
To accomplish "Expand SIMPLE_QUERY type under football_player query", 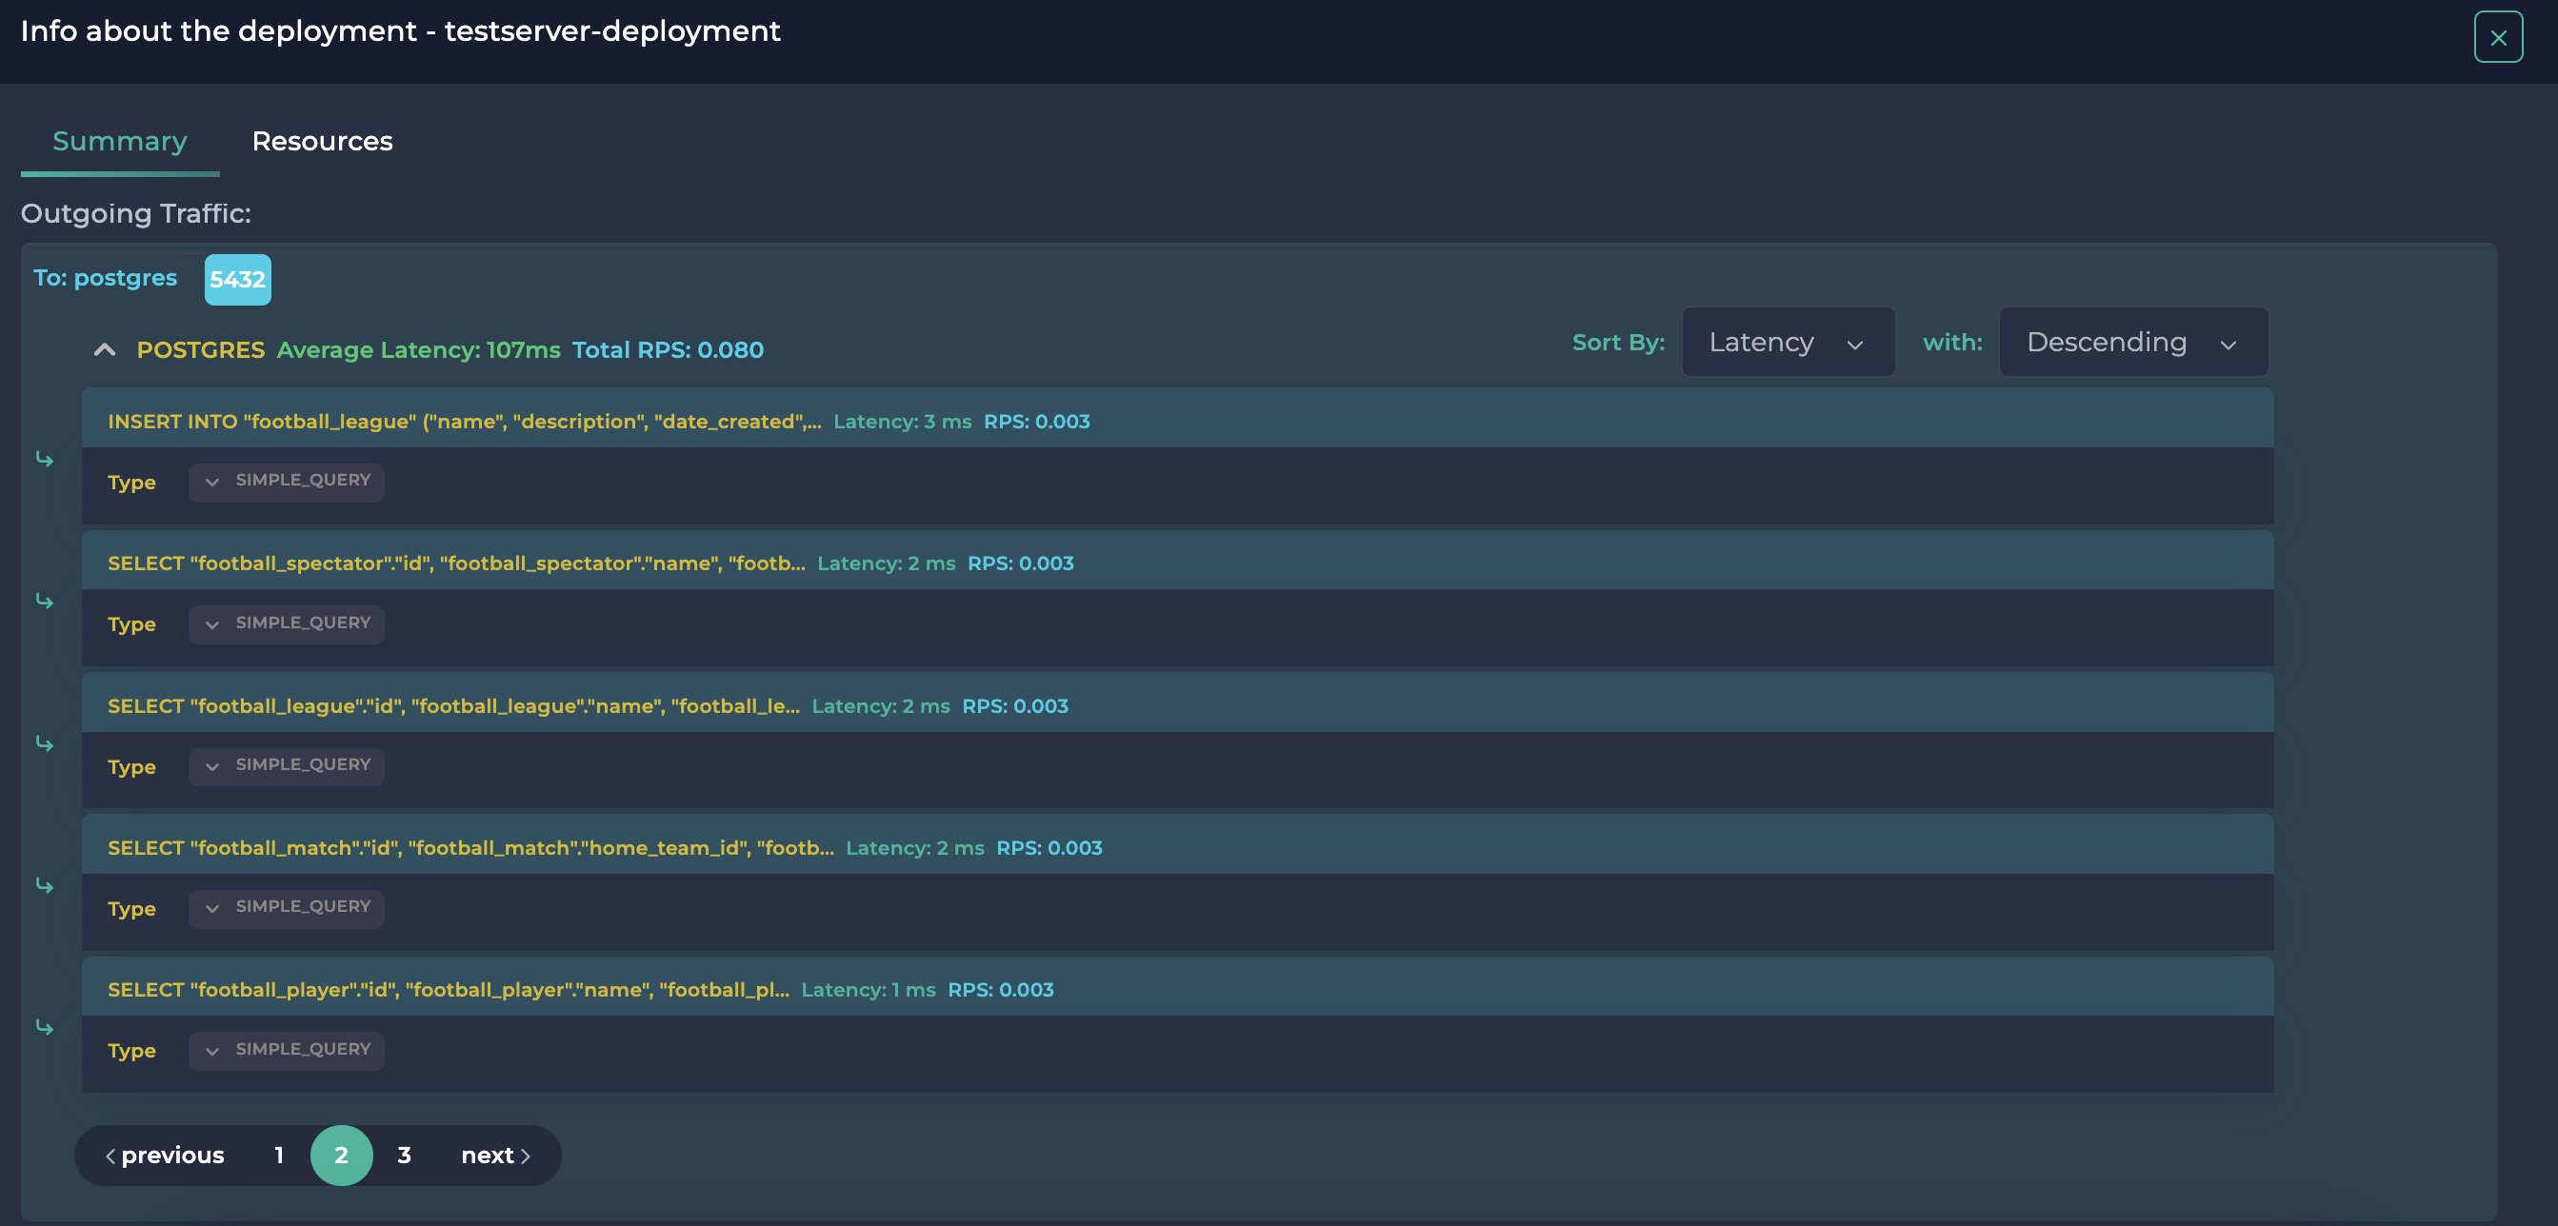I will pos(286,1049).
